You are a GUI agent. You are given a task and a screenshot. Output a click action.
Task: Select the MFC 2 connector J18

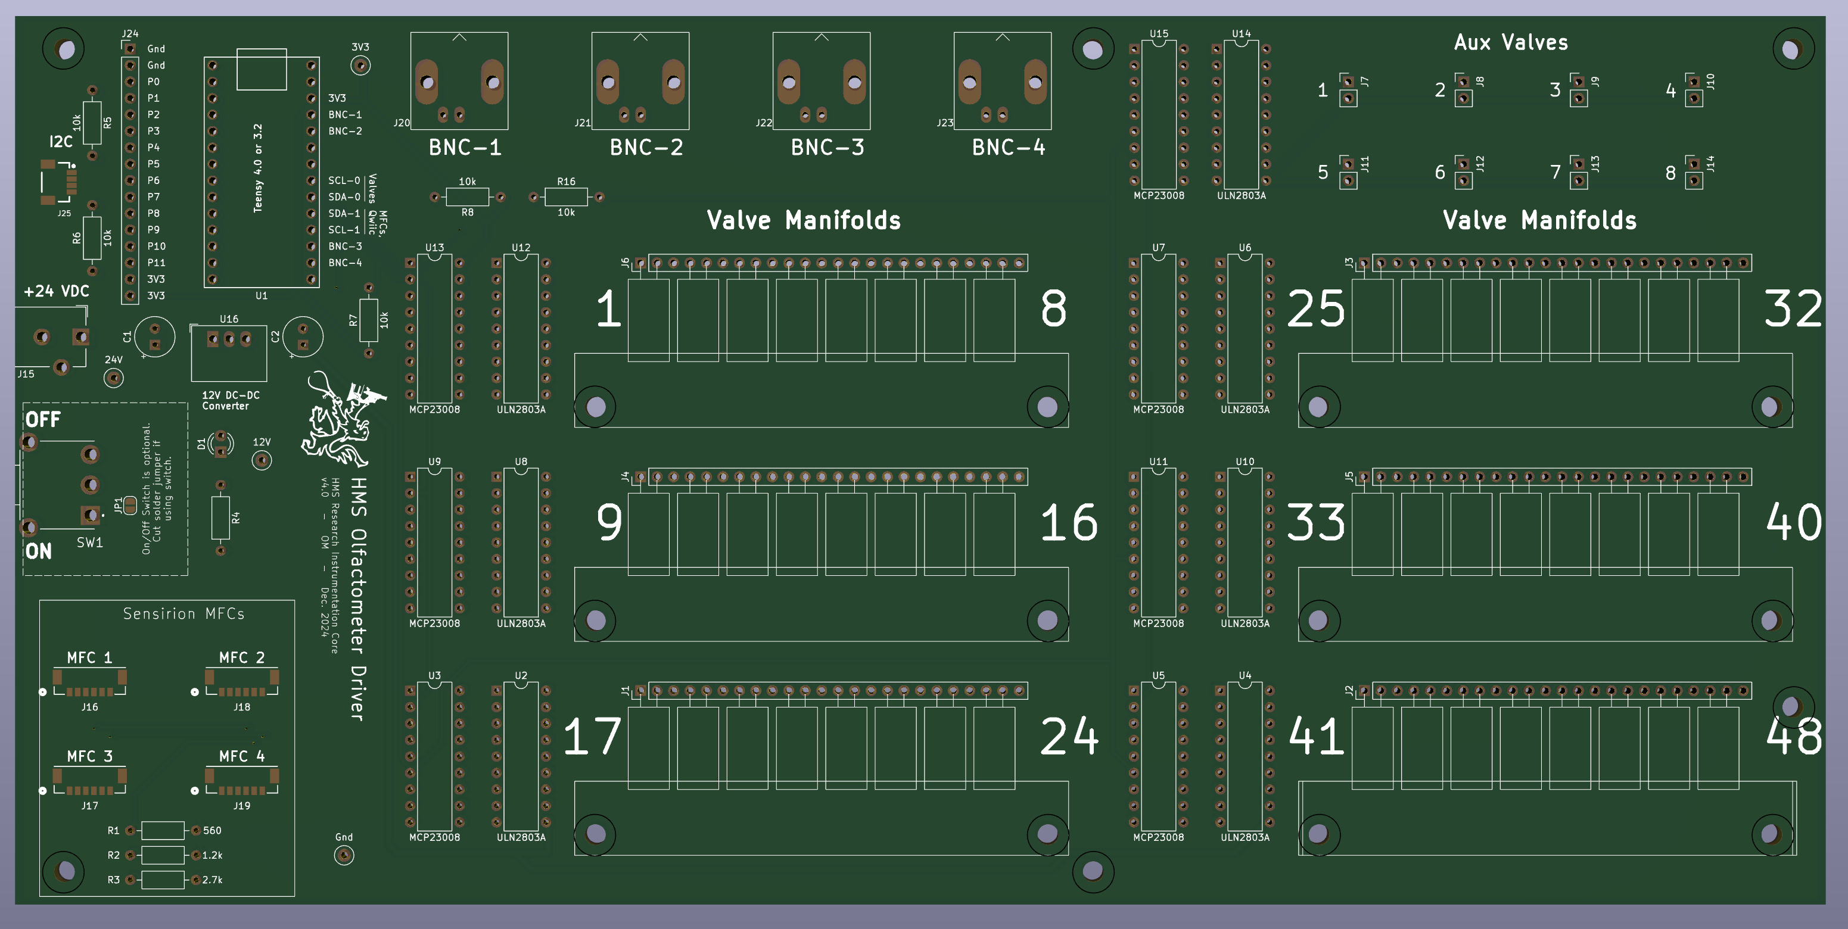[242, 682]
